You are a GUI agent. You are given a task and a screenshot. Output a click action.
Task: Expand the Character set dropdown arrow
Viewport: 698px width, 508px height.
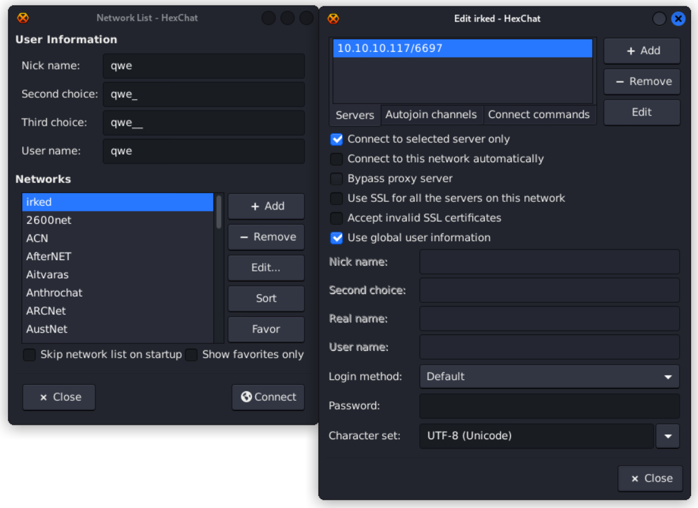click(x=668, y=436)
